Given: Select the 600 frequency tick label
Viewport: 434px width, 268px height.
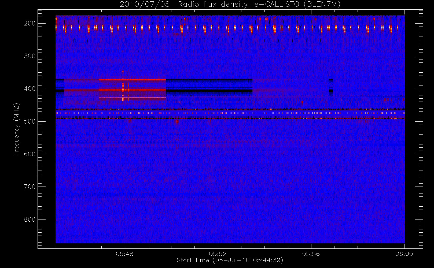Looking at the screenshot, I should pos(30,154).
